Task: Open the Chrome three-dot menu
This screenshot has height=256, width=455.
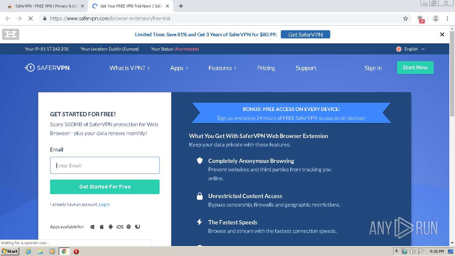Action: point(447,18)
